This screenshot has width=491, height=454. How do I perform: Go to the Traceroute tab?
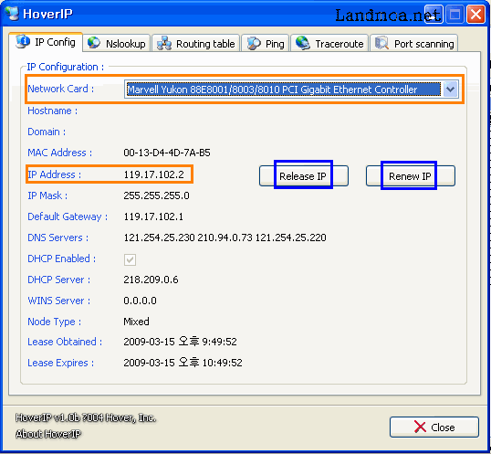[329, 43]
